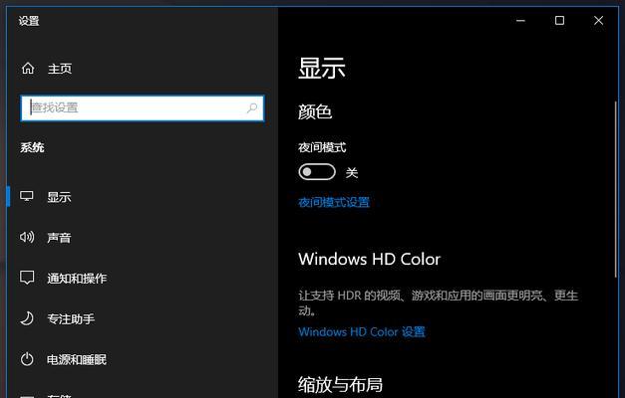Viewport: 625px width, 398px height.
Task: Open the 夜间模式设置 link
Action: (334, 202)
